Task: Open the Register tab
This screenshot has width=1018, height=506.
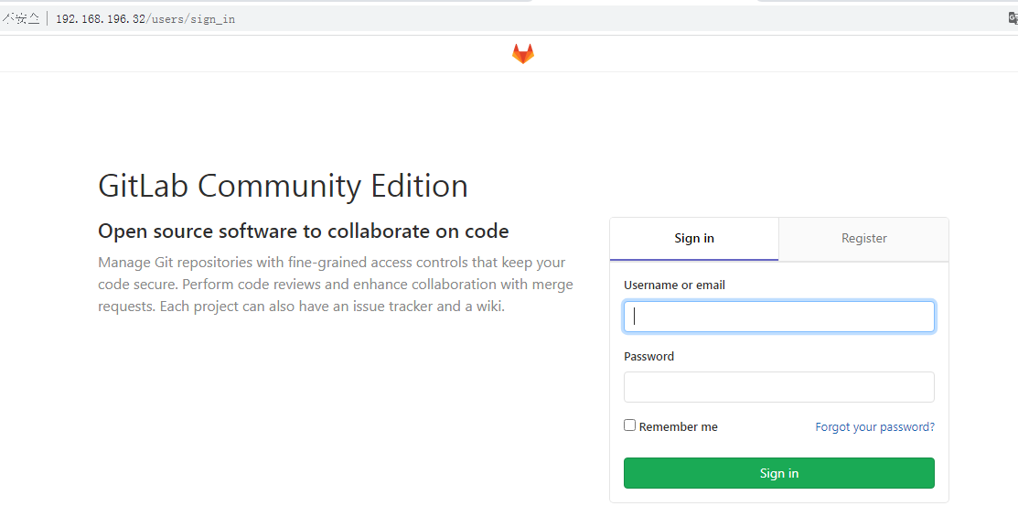Action: coord(863,239)
